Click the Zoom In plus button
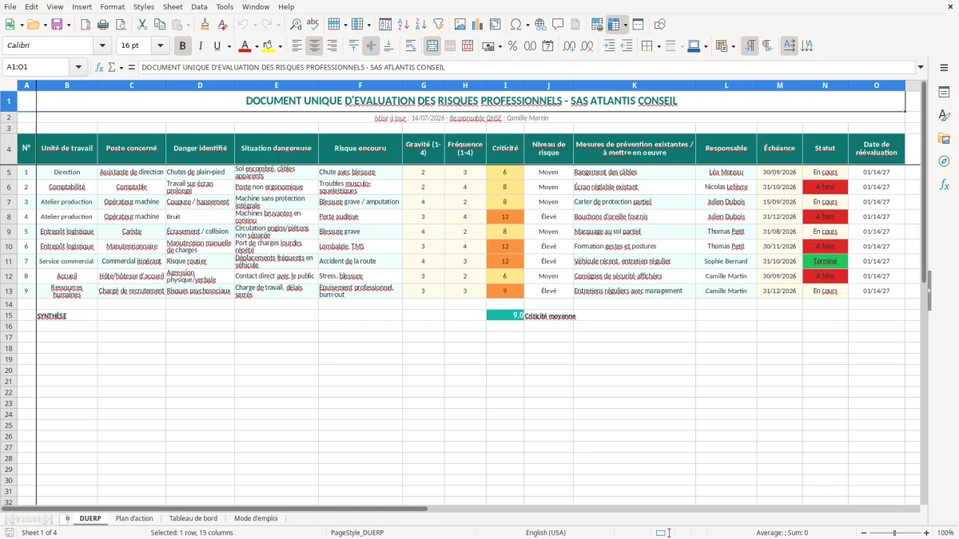 click(927, 533)
